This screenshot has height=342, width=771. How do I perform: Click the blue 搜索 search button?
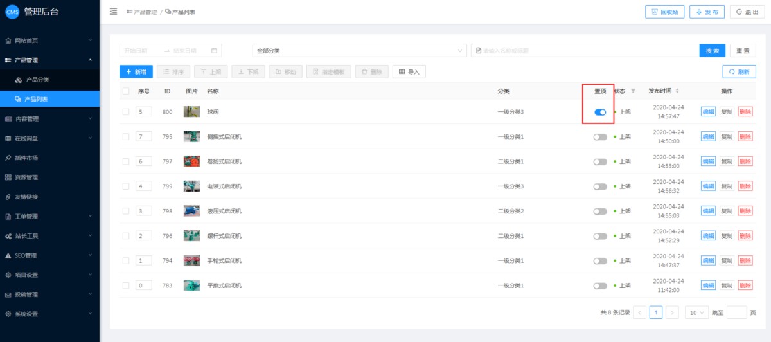tap(712, 51)
